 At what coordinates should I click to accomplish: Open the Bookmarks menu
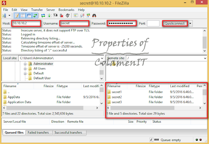click(x=66, y=10)
